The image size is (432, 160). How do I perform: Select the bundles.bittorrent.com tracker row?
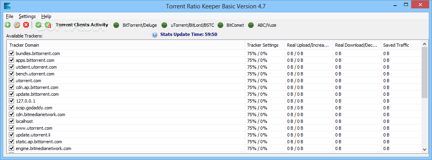coord(214,53)
